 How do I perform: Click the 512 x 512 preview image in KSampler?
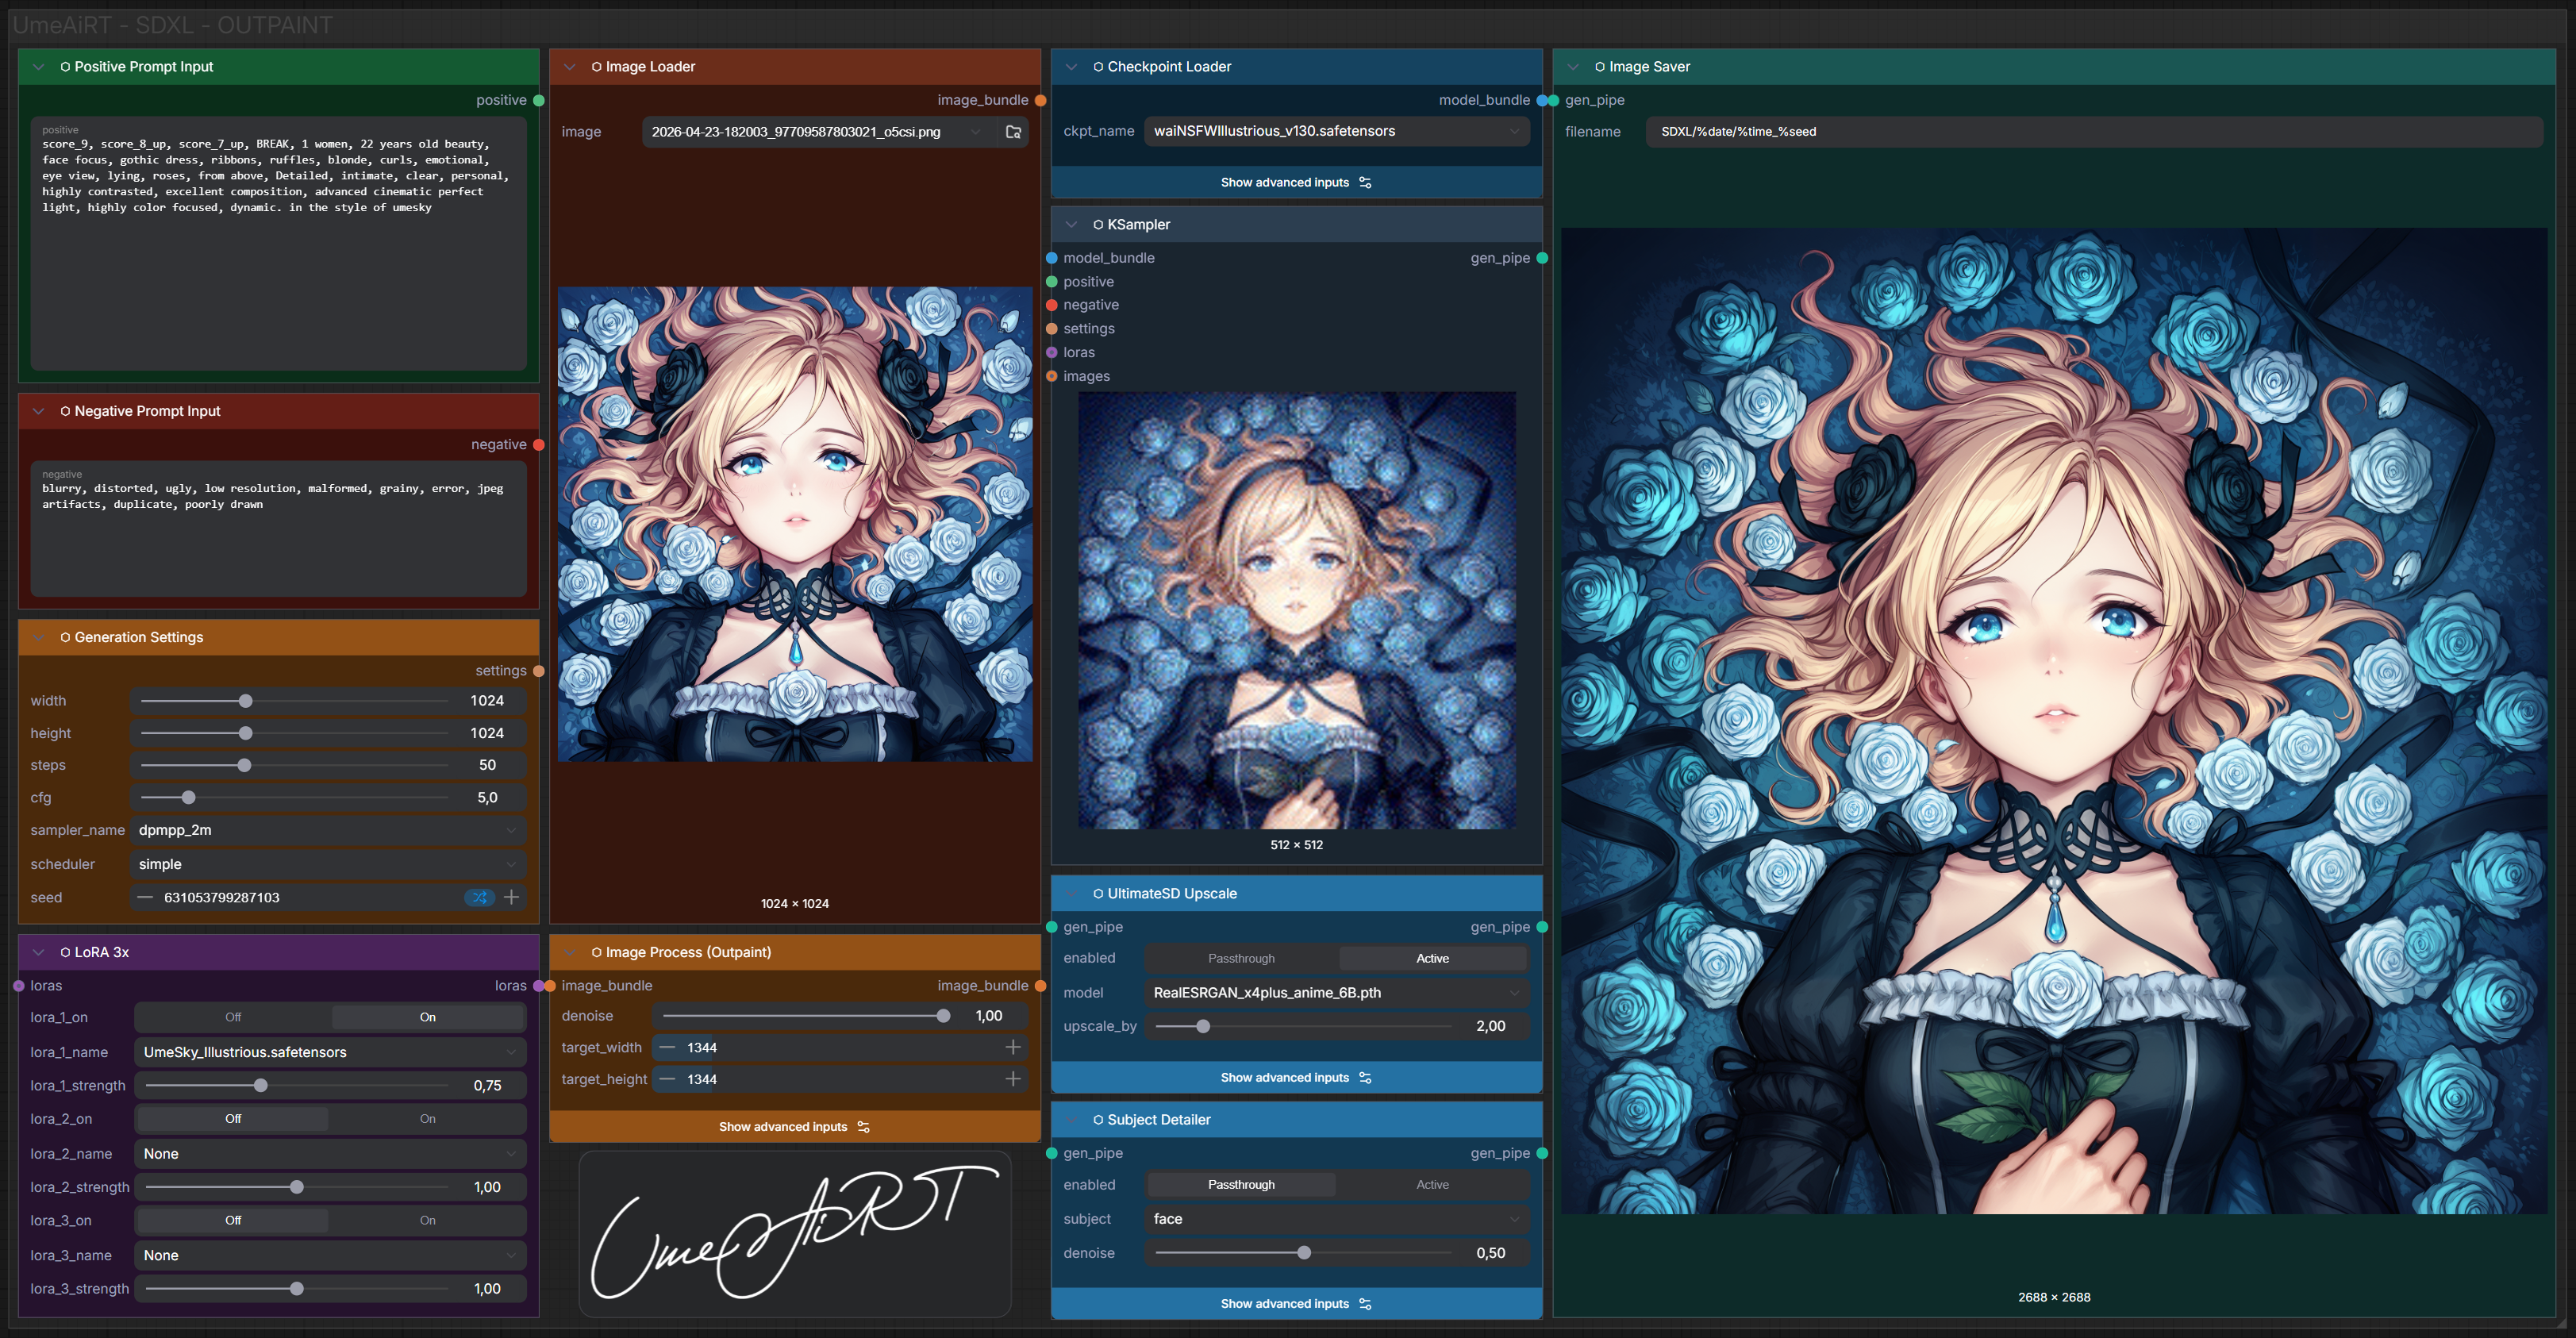tap(1296, 611)
